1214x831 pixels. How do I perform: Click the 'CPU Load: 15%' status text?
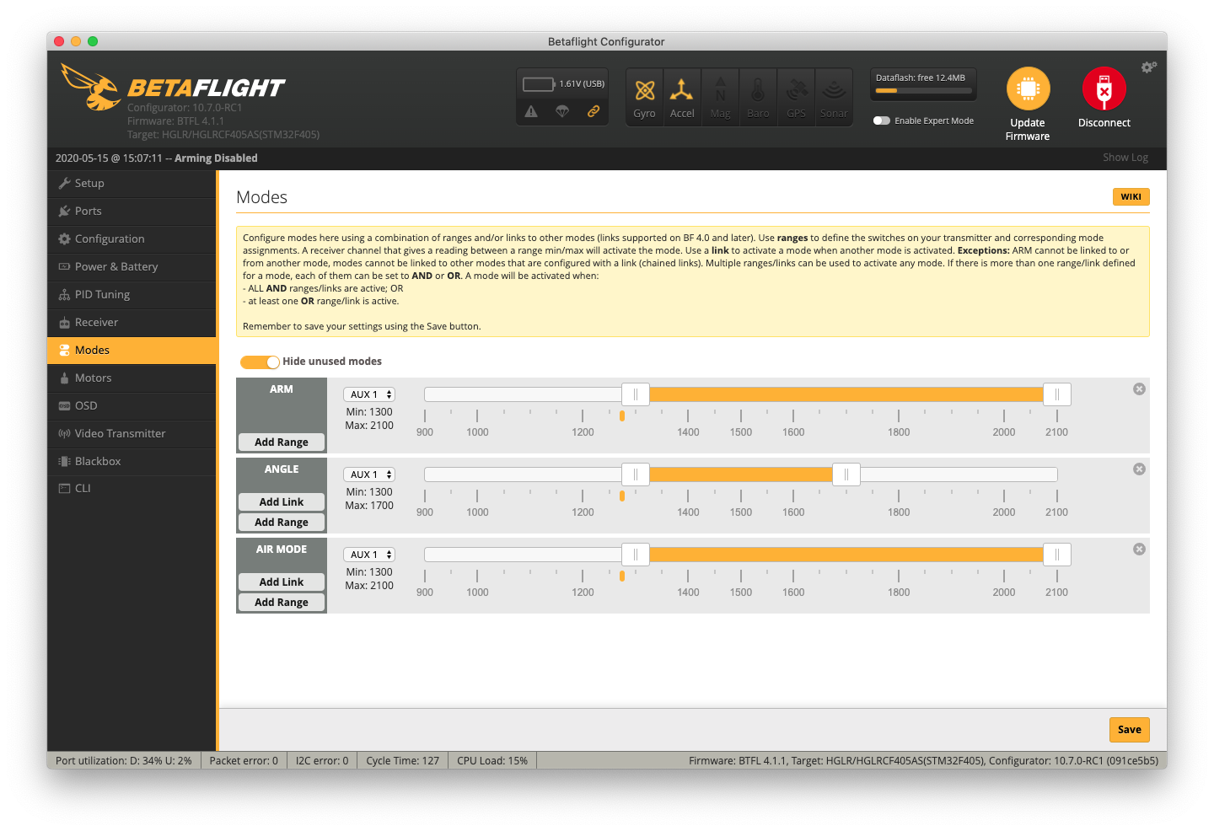[492, 761]
